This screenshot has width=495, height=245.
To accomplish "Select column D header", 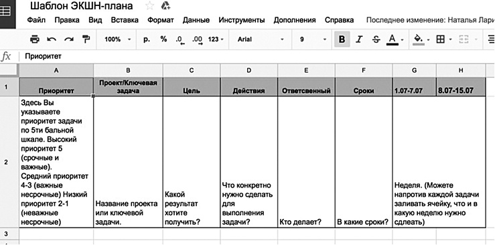I will [x=249, y=71].
